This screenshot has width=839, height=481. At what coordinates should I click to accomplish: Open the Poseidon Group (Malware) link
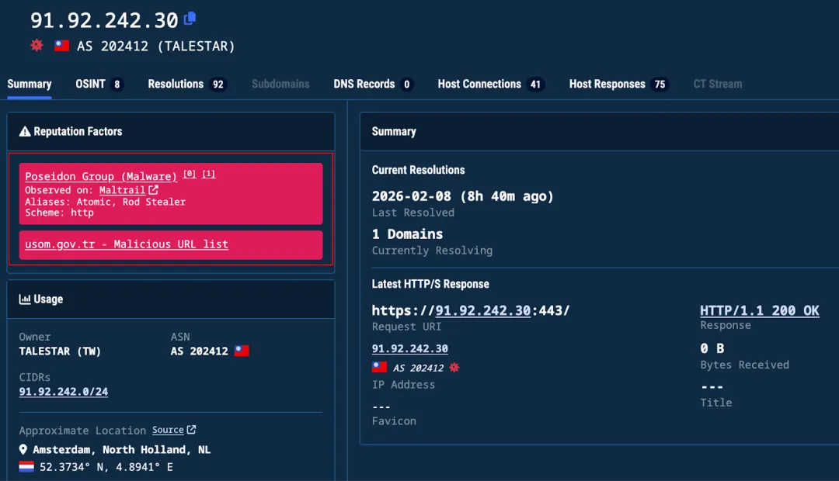[101, 177]
